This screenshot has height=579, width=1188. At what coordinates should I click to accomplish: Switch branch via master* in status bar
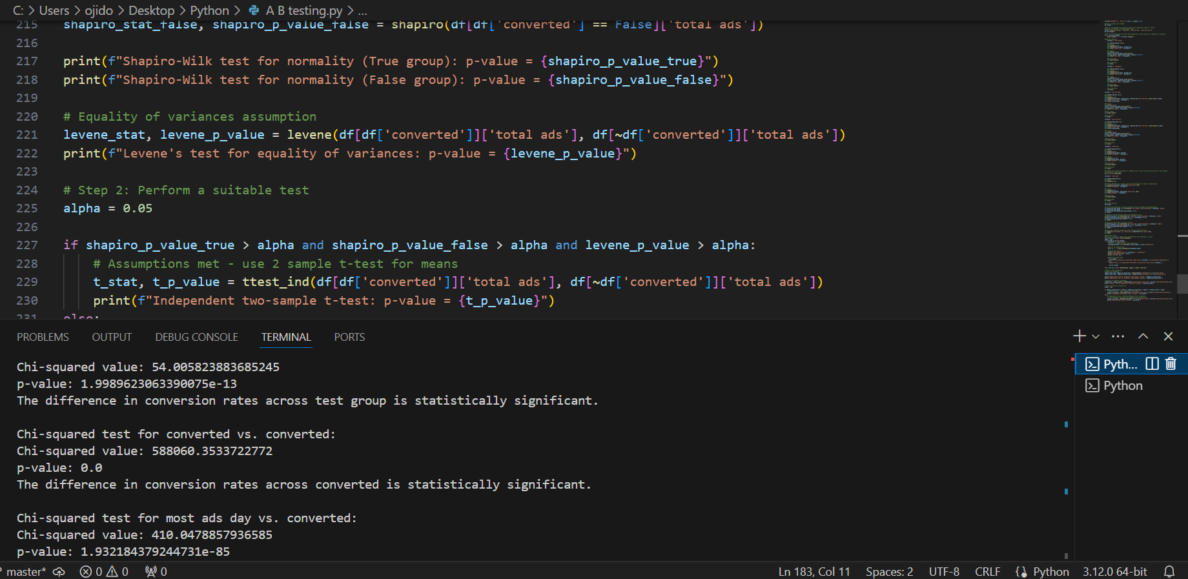point(26,571)
